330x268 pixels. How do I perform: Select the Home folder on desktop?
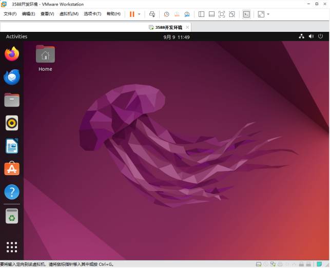click(x=45, y=58)
